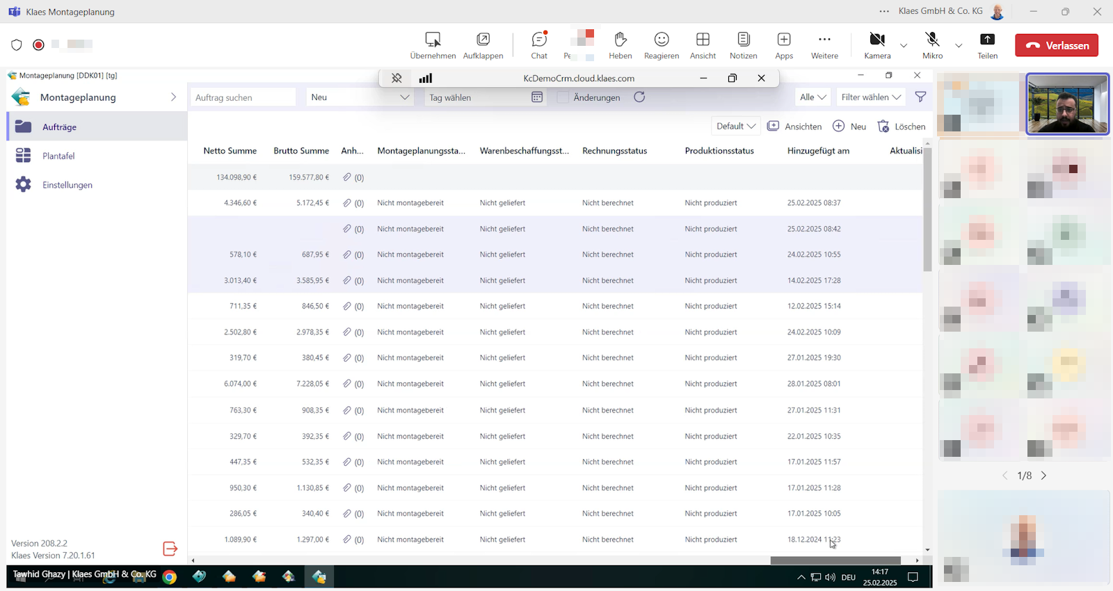The image size is (1113, 591).
Task: Show hidden system tray icons
Action: click(x=801, y=577)
